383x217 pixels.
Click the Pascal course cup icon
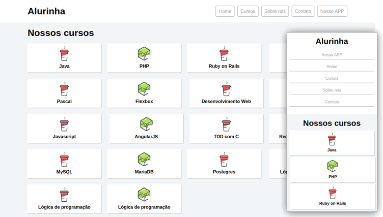(64, 89)
